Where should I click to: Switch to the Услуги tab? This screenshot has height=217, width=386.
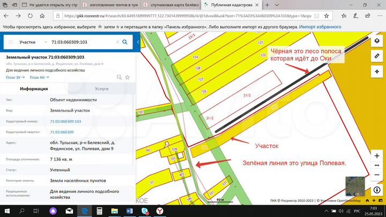[101, 89]
